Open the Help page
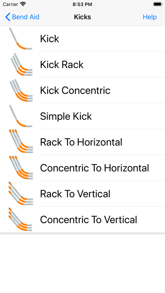This screenshot has height=293, width=165. point(150,17)
